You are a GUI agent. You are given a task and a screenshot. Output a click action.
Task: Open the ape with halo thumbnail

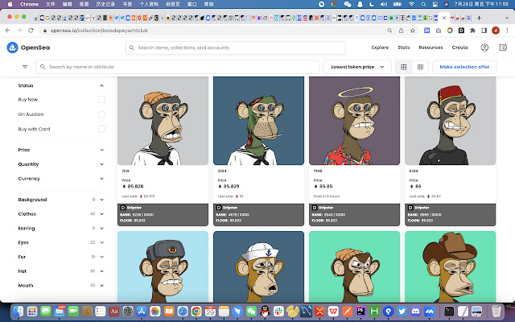click(x=354, y=121)
